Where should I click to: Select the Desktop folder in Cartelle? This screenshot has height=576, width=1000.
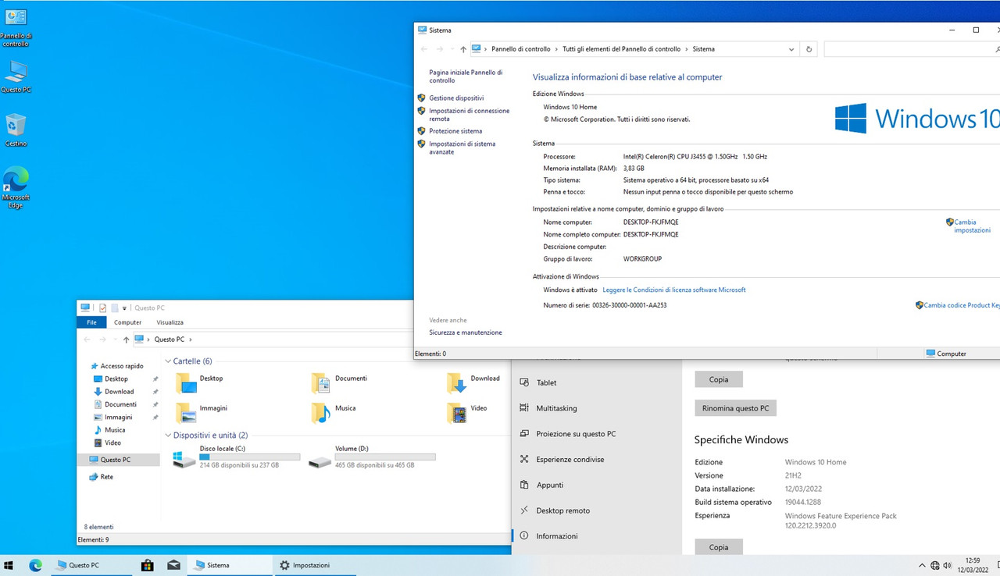[199, 382]
